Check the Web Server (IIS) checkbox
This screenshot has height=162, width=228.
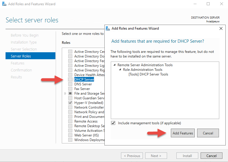point(70,135)
